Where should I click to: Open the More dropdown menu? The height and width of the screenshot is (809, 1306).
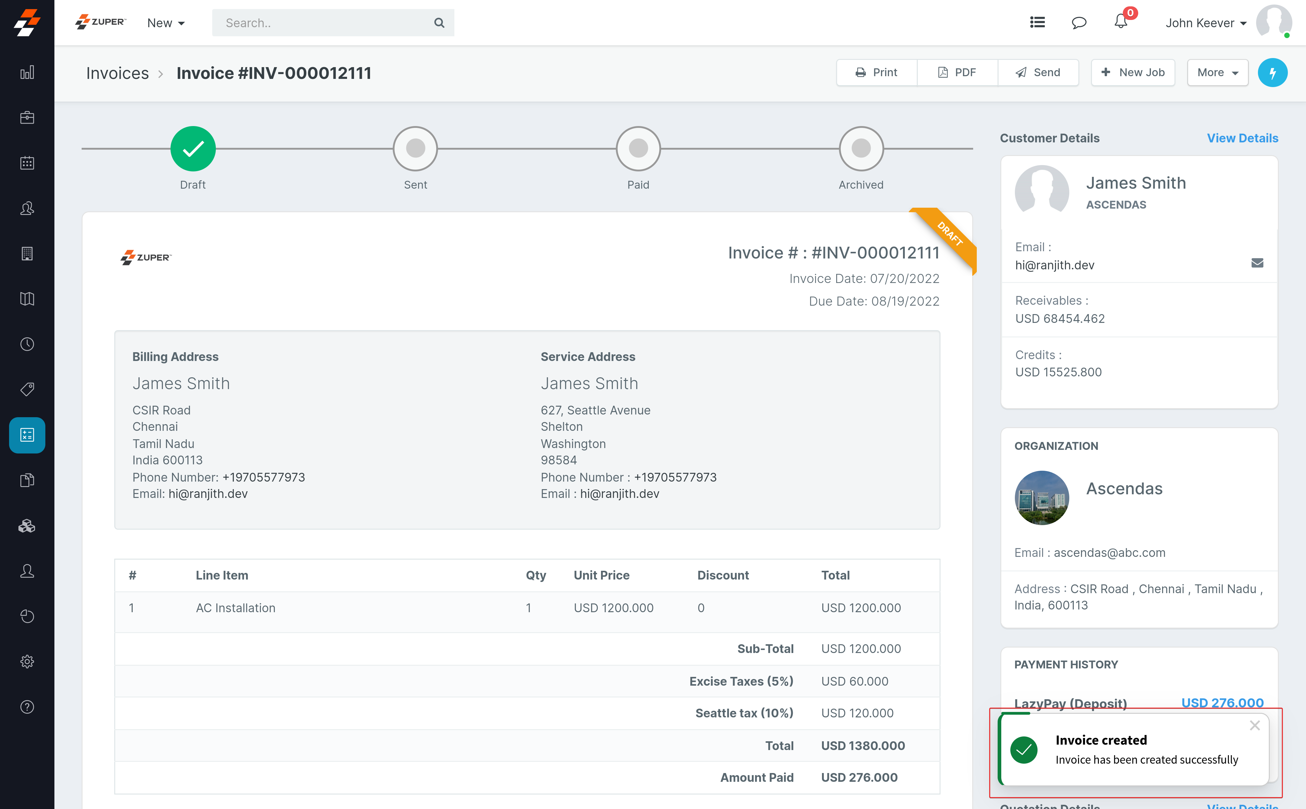1217,72
